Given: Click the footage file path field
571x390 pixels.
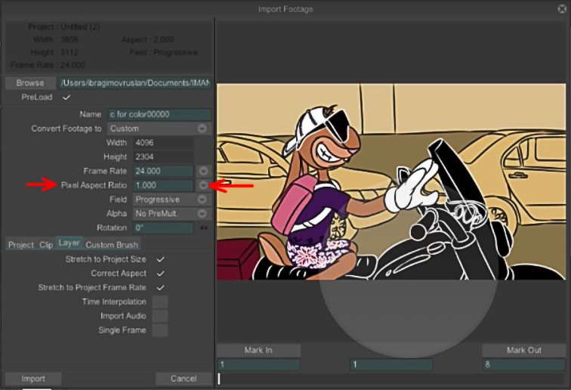Looking at the screenshot, I should [x=134, y=82].
